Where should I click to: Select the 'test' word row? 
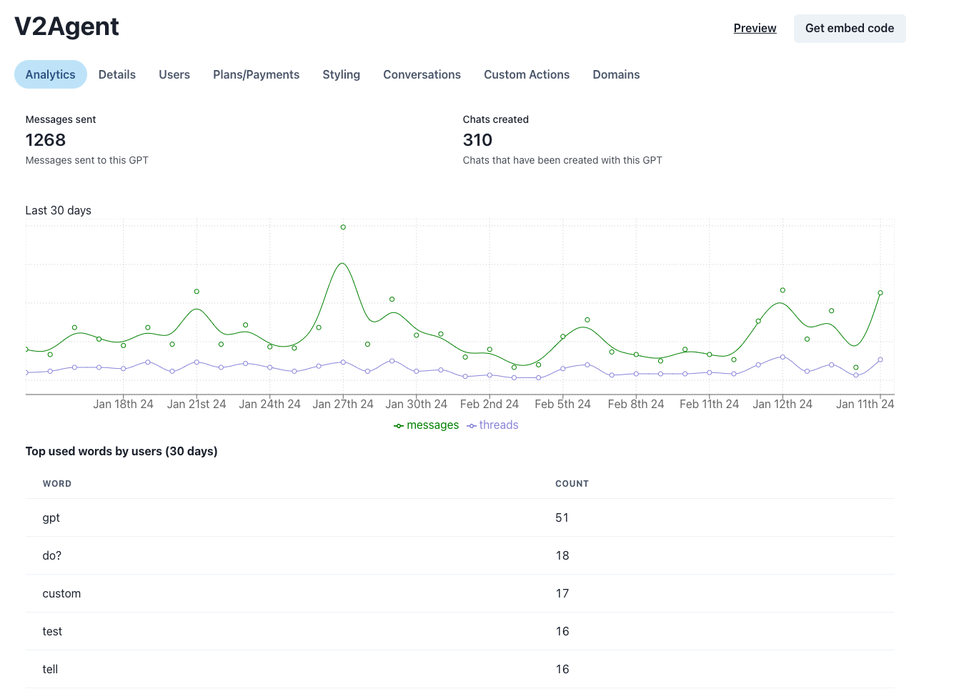(460, 631)
